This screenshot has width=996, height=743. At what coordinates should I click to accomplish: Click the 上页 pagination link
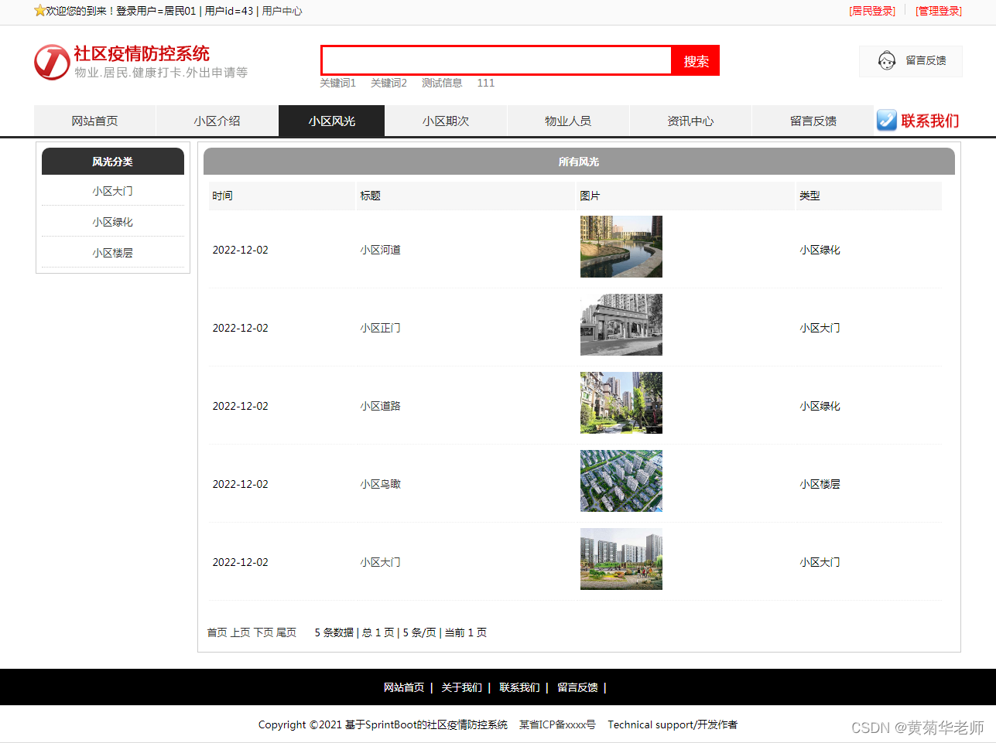pos(240,632)
